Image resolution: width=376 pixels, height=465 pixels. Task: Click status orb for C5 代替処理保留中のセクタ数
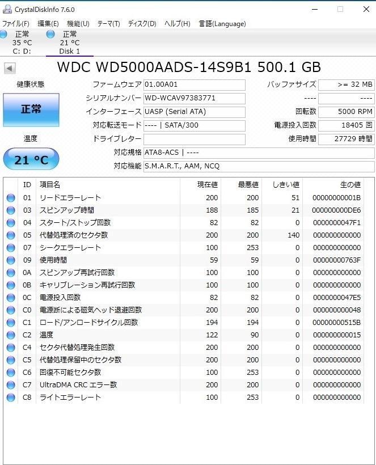(11, 360)
